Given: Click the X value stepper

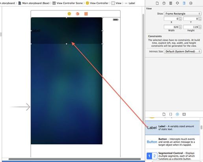Looking at the screenshot, I should coord(181,19).
